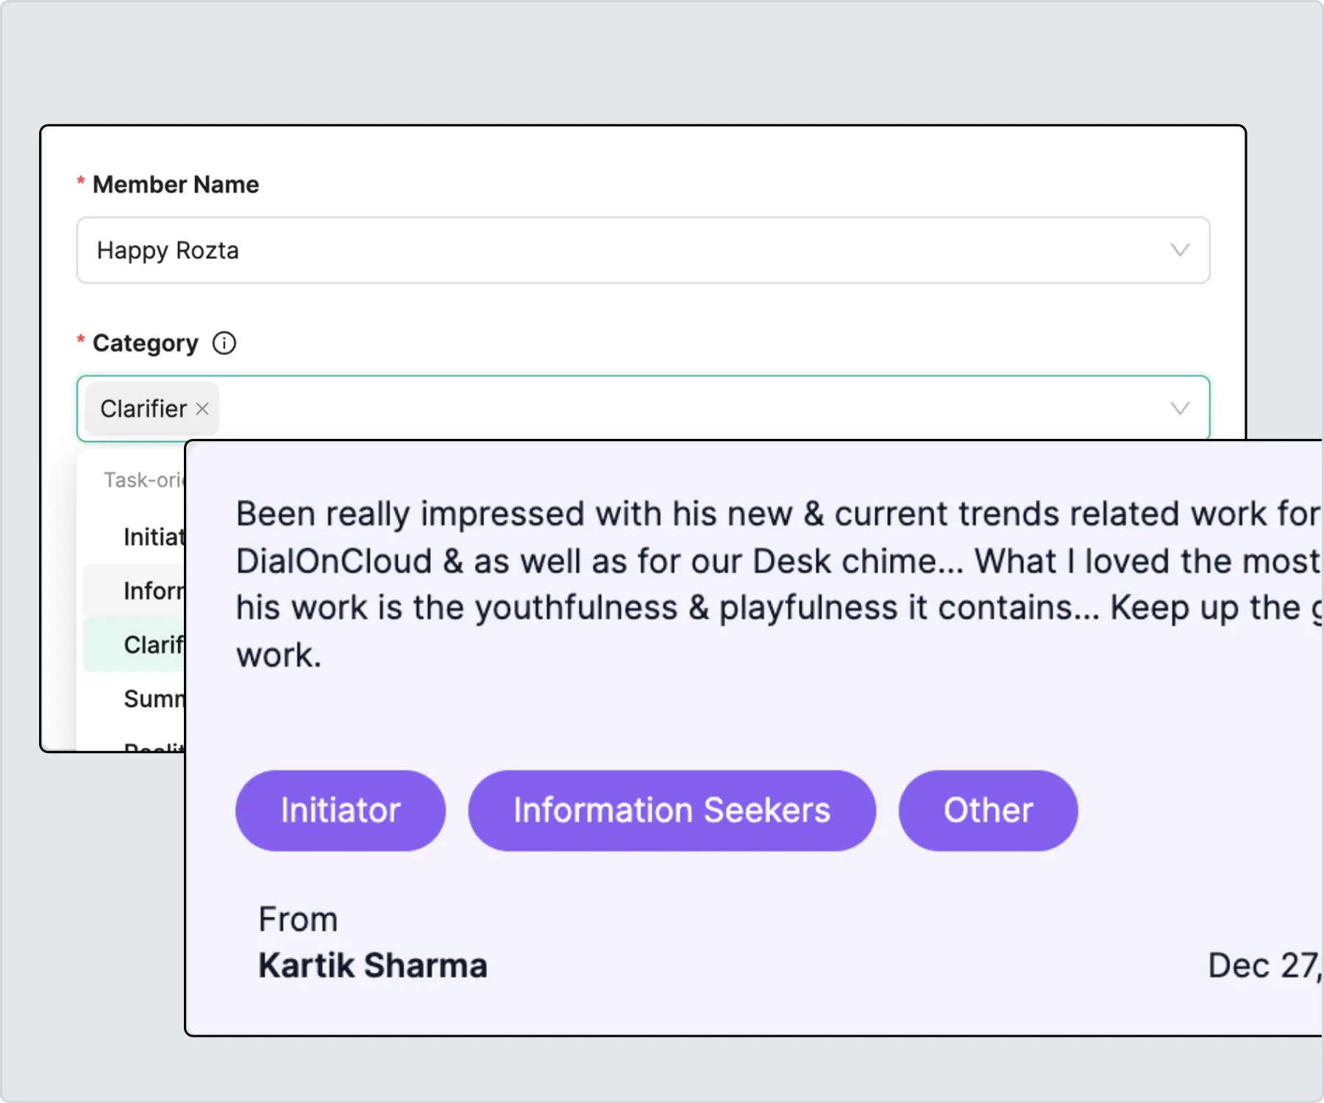Pick the Summarizer option from the list
Screen dimensions: 1324x1103
(x=153, y=699)
